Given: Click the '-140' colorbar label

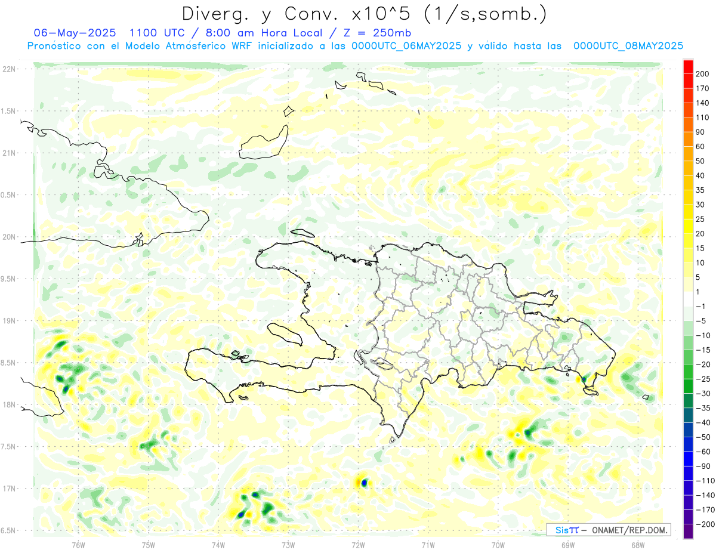Looking at the screenshot, I should (705, 495).
